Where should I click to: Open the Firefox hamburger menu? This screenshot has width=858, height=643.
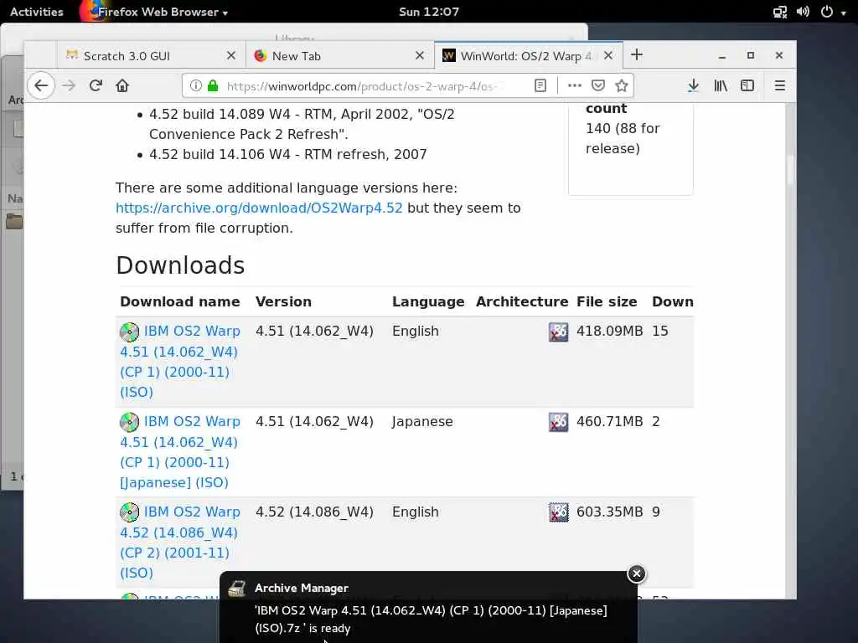coord(780,86)
